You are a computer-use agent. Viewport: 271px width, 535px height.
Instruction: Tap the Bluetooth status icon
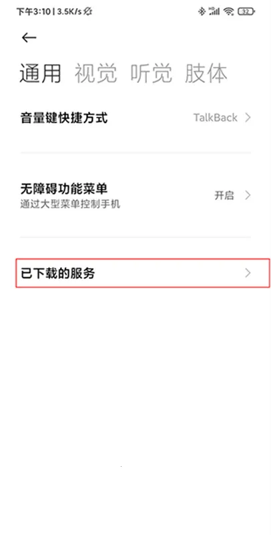(x=202, y=11)
